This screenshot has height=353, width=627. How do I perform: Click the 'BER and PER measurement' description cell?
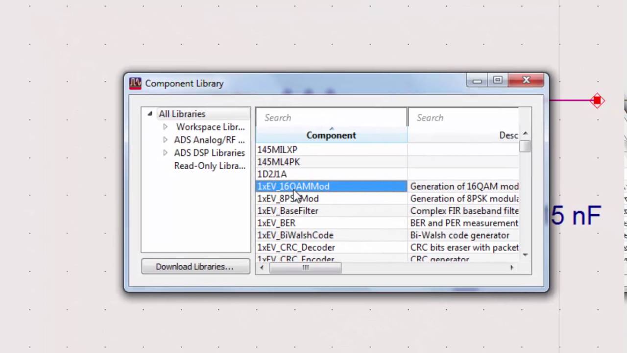point(463,223)
